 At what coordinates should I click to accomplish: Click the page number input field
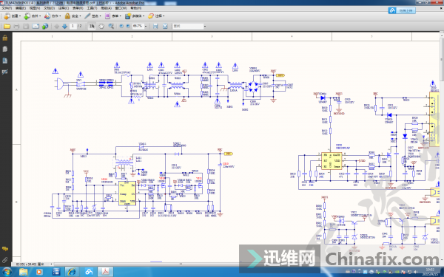73,26
